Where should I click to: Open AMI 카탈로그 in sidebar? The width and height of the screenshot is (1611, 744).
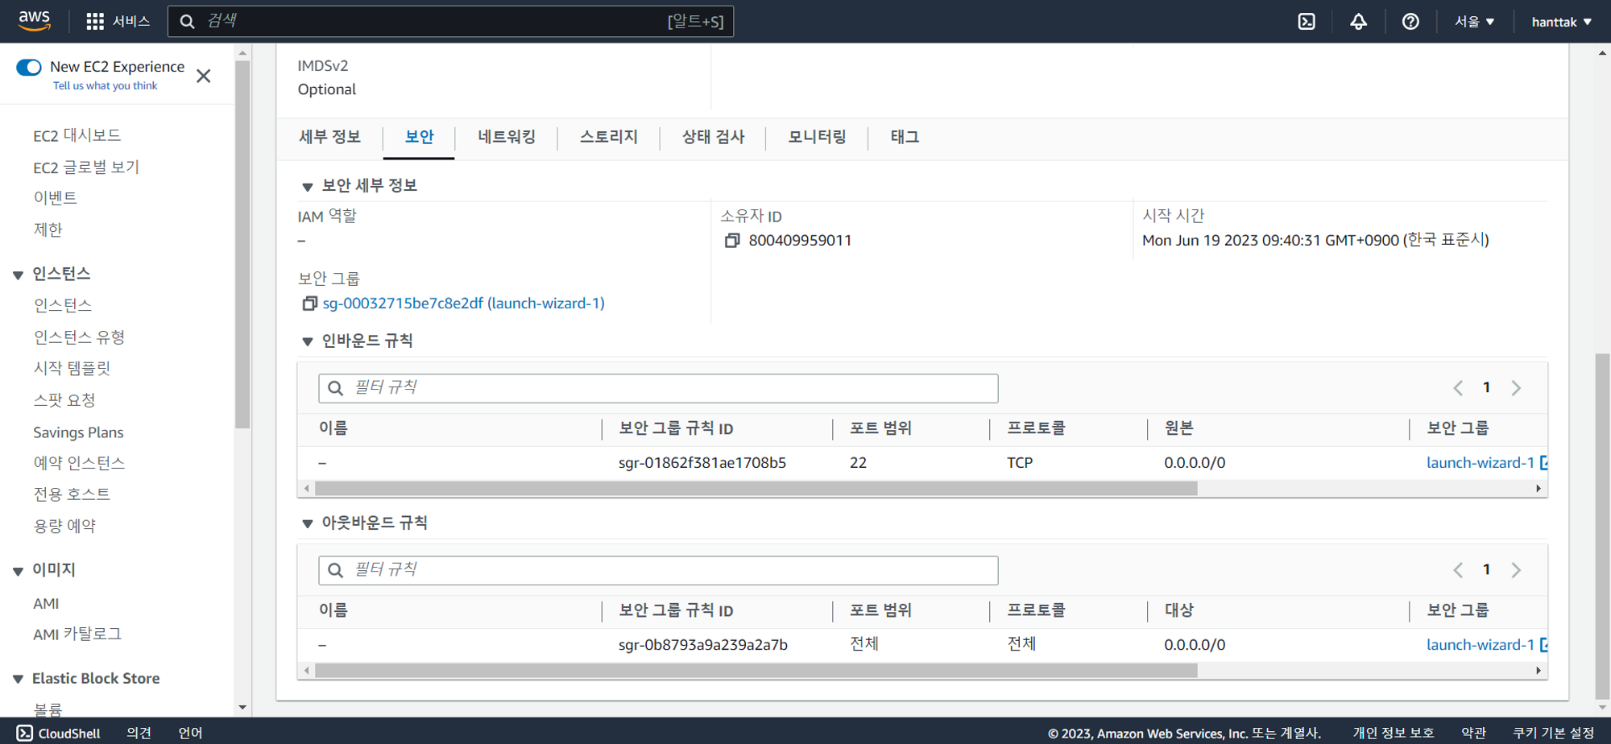point(77,634)
